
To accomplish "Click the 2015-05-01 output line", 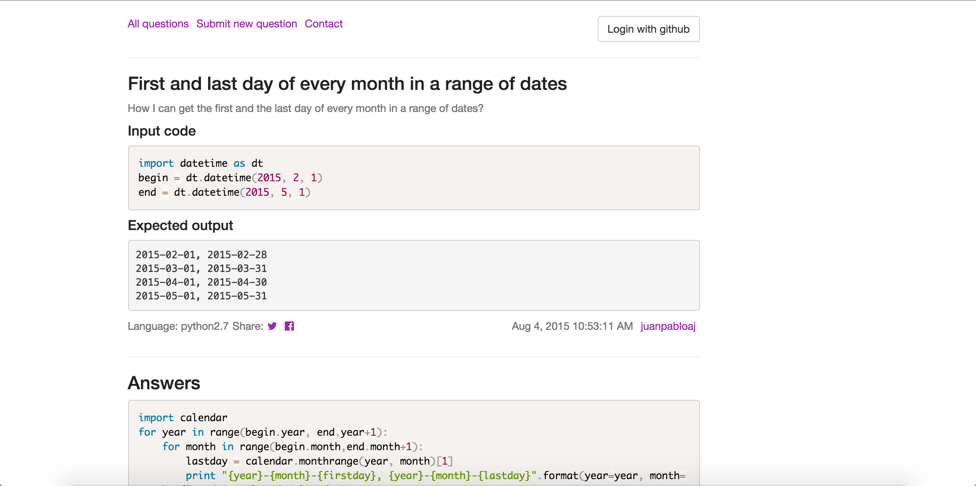I will tap(201, 296).
